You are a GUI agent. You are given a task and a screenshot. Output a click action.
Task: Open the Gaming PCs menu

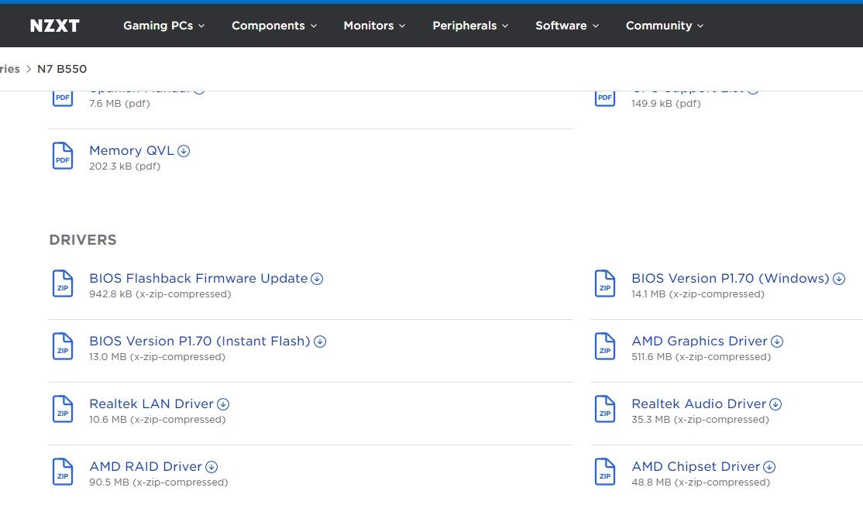[163, 26]
